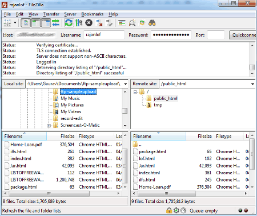Select ftp-sampleupload folder in local tree
Viewport: 257px width, 216px height.
pyautogui.click(x=78, y=91)
